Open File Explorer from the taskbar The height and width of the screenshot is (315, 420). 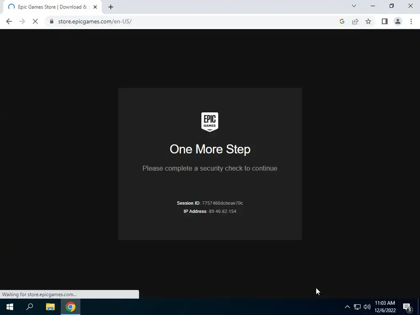50,307
